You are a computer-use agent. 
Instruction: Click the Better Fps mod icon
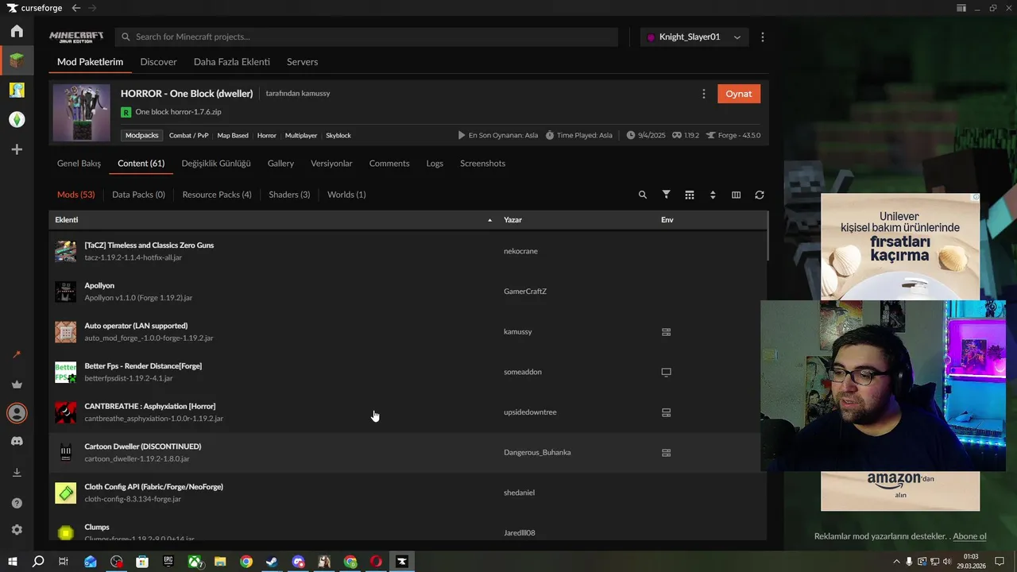coord(65,372)
